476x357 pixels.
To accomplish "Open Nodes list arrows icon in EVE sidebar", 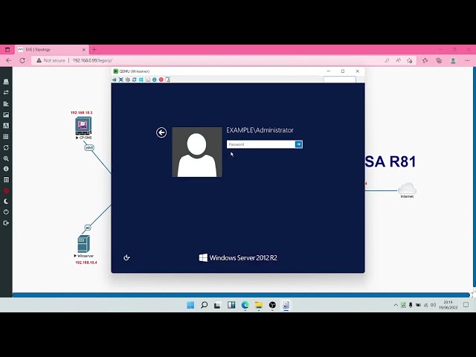I will pyautogui.click(x=6, y=92).
